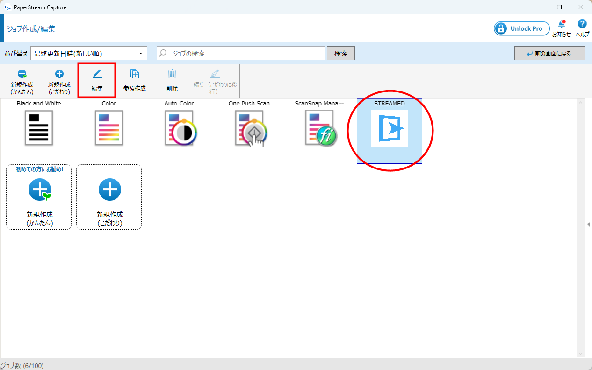This screenshot has width=592, height=370.
Task: Click 新規作成 (かんたん) toolbar icon
Action: [22, 74]
